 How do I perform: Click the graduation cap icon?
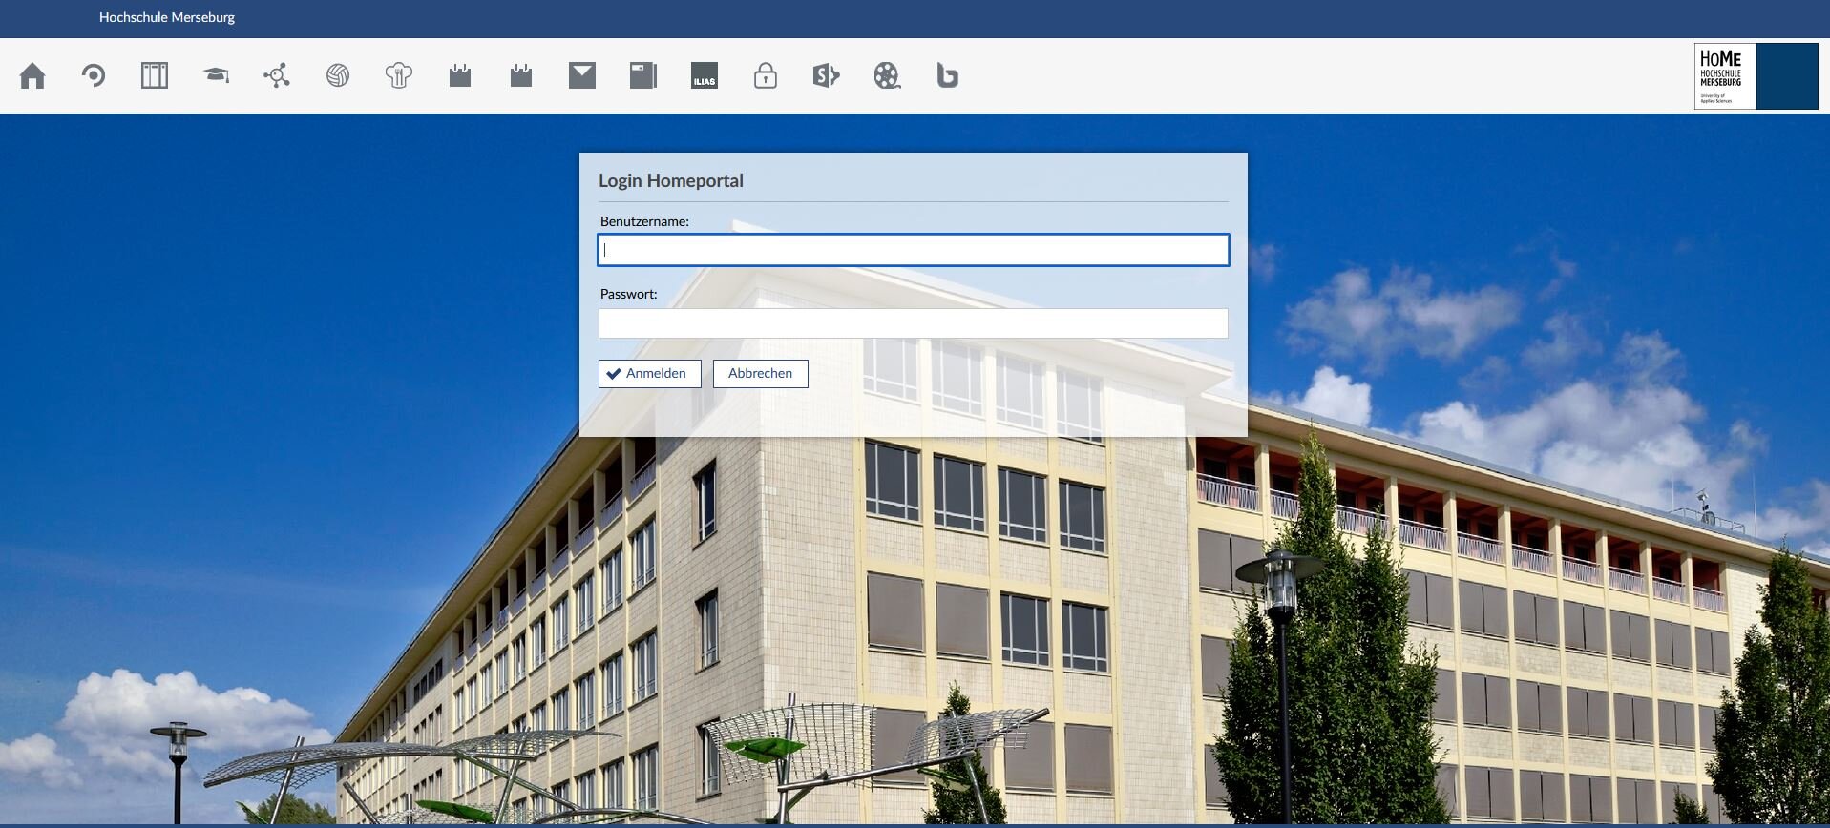pos(217,75)
